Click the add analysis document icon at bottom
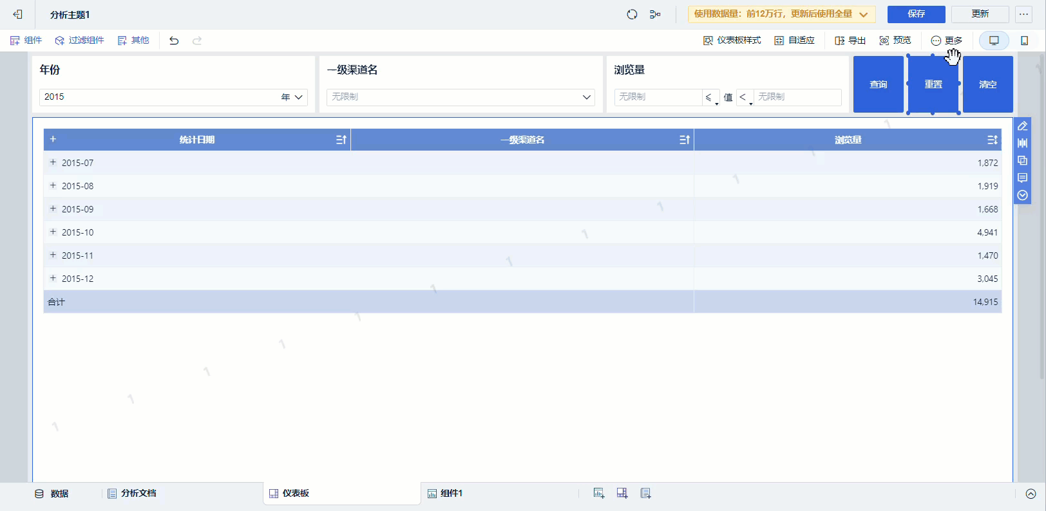The width and height of the screenshot is (1046, 511). point(645,494)
